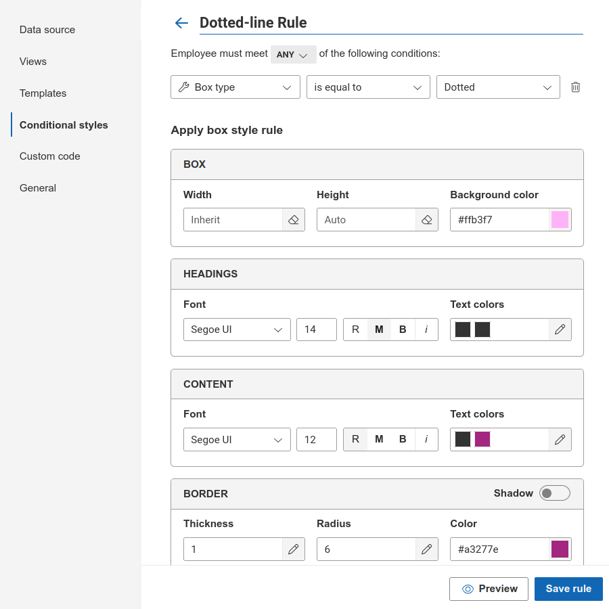Click the HEADINGS section header
The image size is (609, 609).
click(377, 274)
